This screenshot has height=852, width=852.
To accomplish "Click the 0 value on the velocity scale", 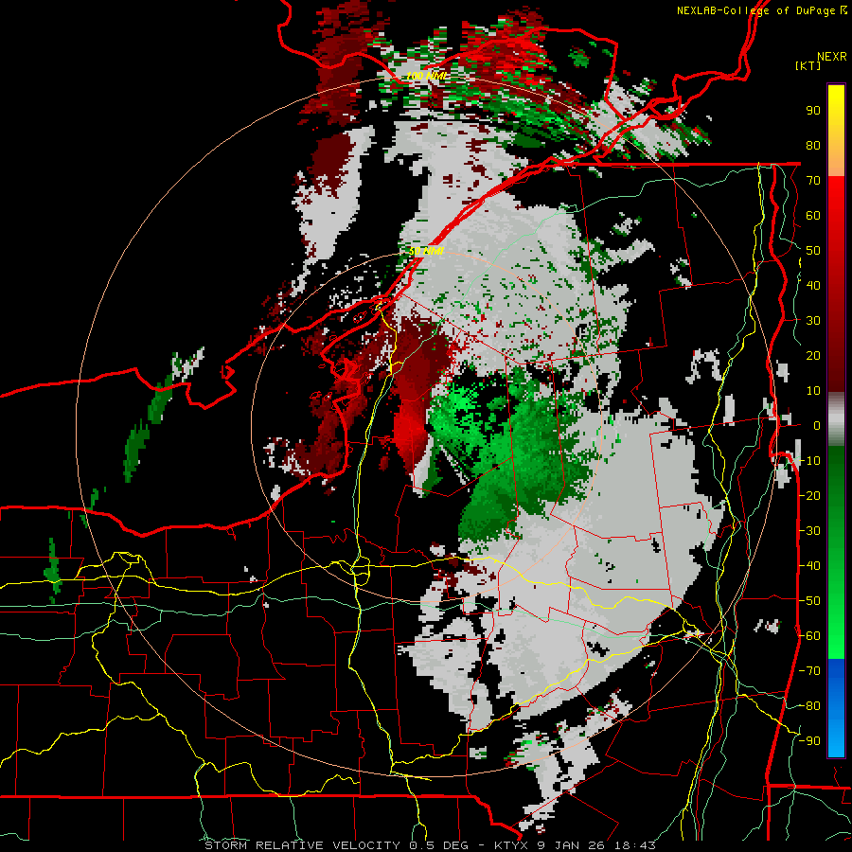I will pyautogui.click(x=816, y=425).
